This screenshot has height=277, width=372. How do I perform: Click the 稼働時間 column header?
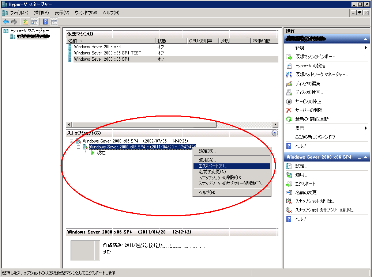[x=264, y=41]
